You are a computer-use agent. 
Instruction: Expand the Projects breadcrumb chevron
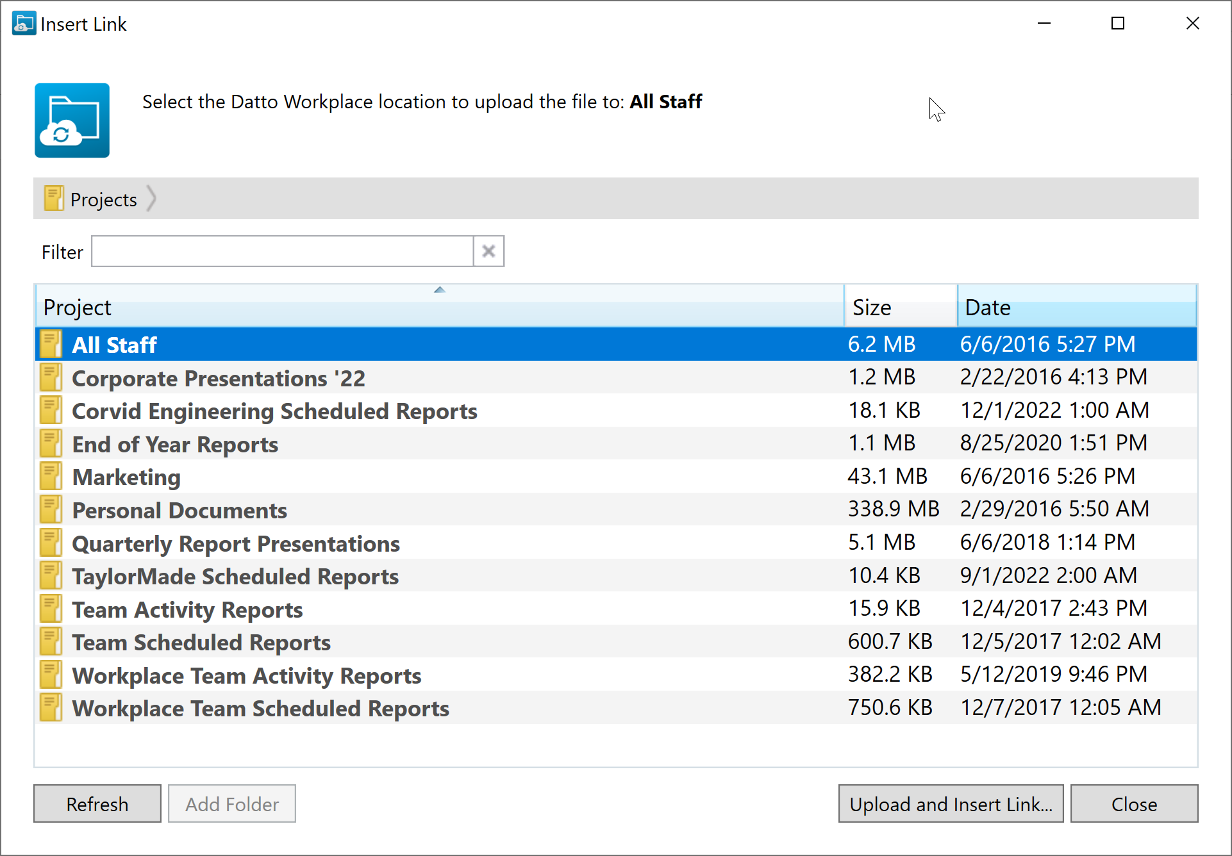151,199
